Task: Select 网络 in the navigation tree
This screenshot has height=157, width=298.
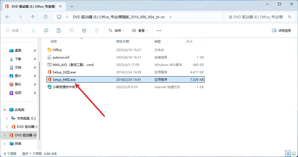Action: tap(18, 144)
